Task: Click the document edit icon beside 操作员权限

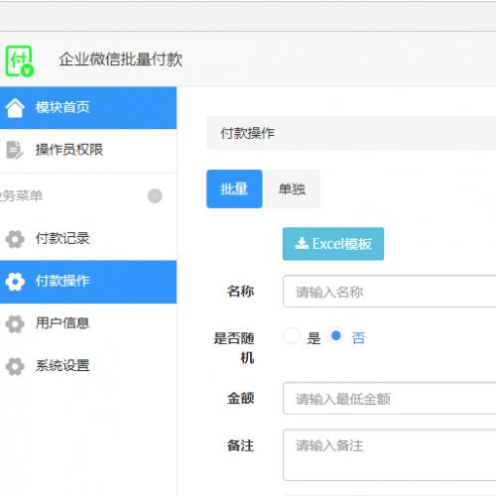Action: click(15, 150)
